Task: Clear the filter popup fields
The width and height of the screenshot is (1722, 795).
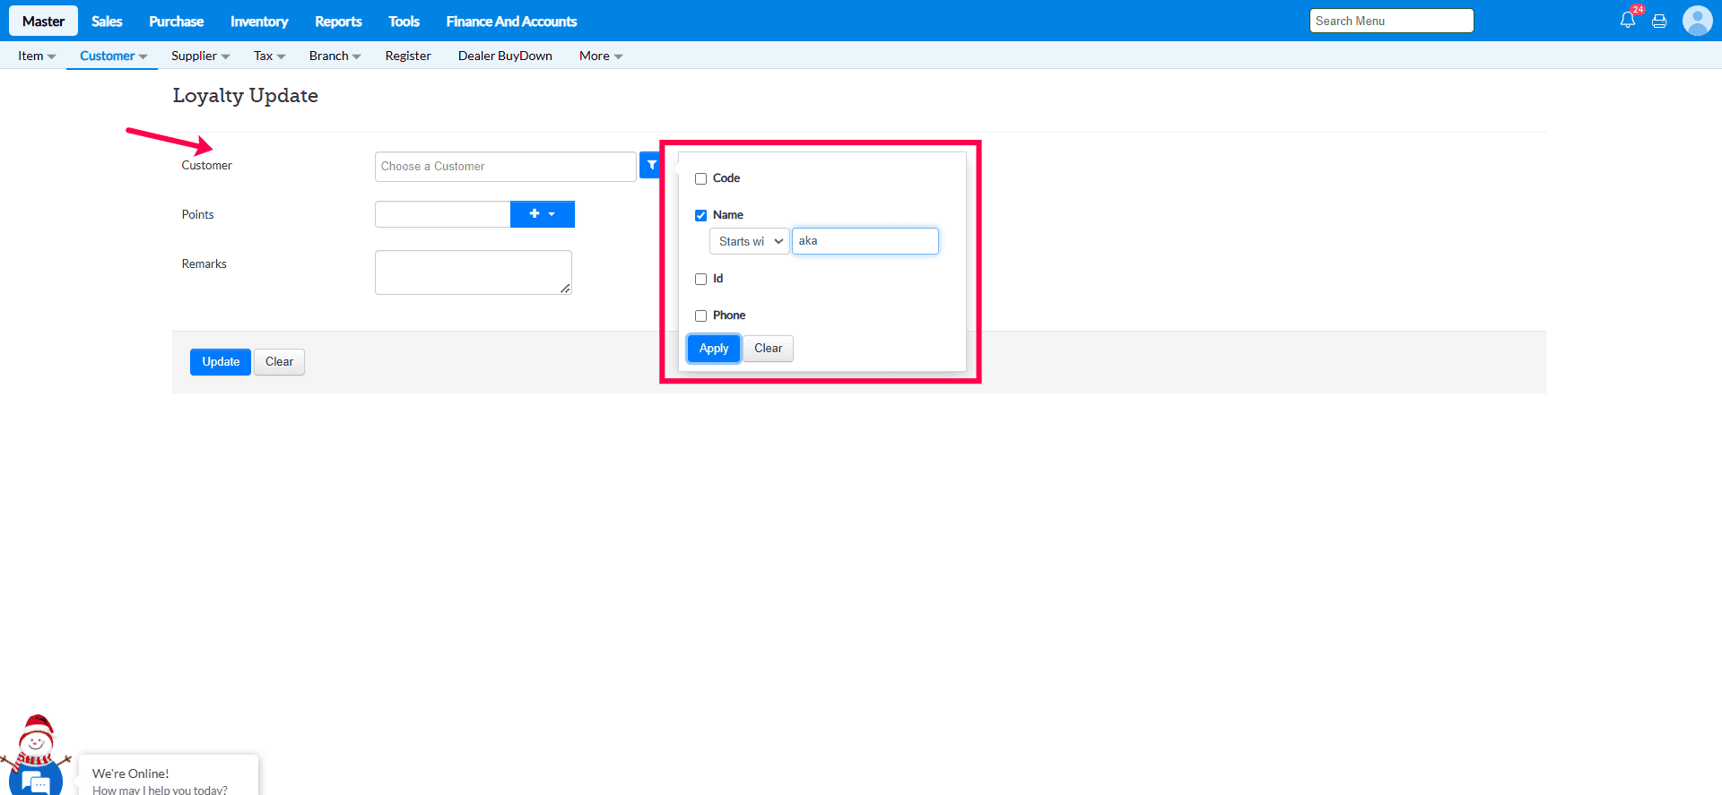Action: coord(768,349)
